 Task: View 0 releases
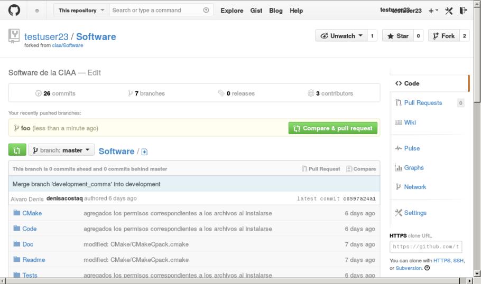236,93
